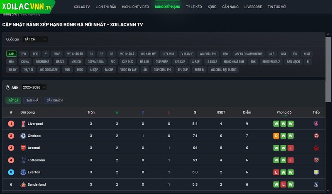The image size is (332, 194).
Task: Open the 2025-2026 season dropdown
Action: [x=34, y=87]
